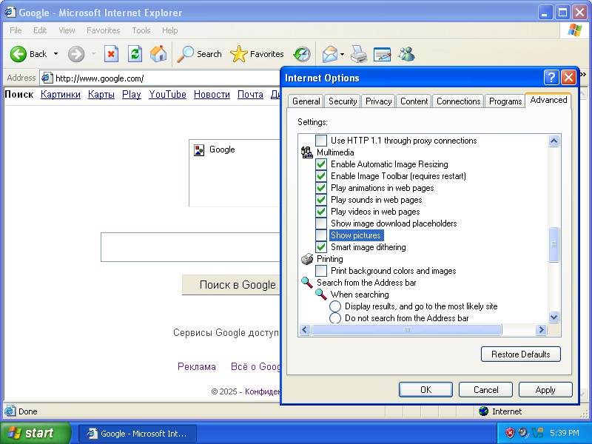Click the Edit page toolbar icon
This screenshot has height=444, width=592.
coord(382,54)
